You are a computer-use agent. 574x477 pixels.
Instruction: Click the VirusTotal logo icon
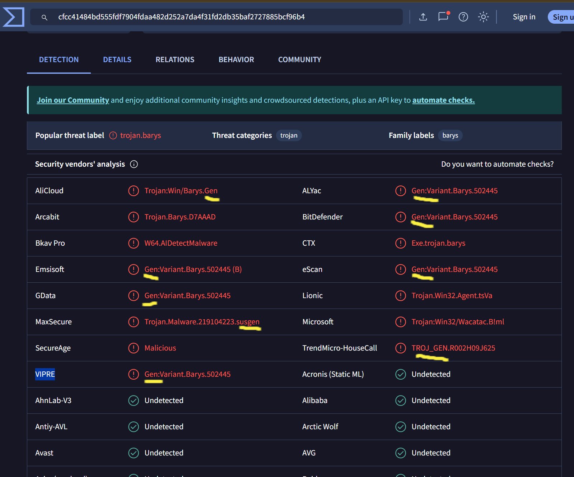click(14, 17)
